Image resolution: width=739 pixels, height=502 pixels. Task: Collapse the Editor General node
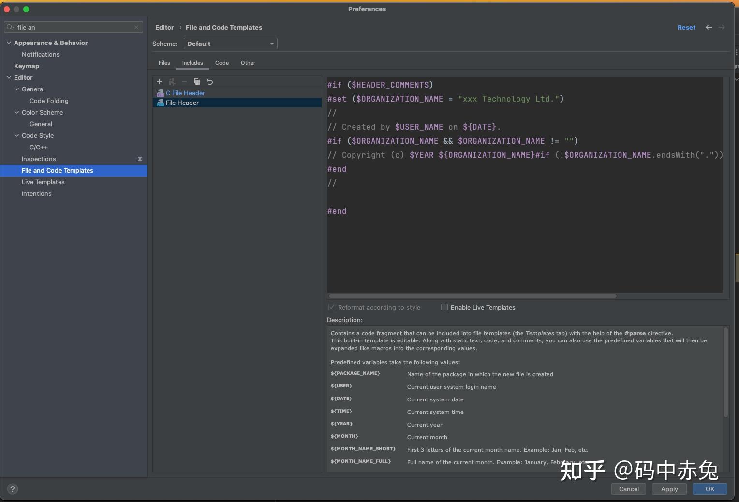(16, 89)
